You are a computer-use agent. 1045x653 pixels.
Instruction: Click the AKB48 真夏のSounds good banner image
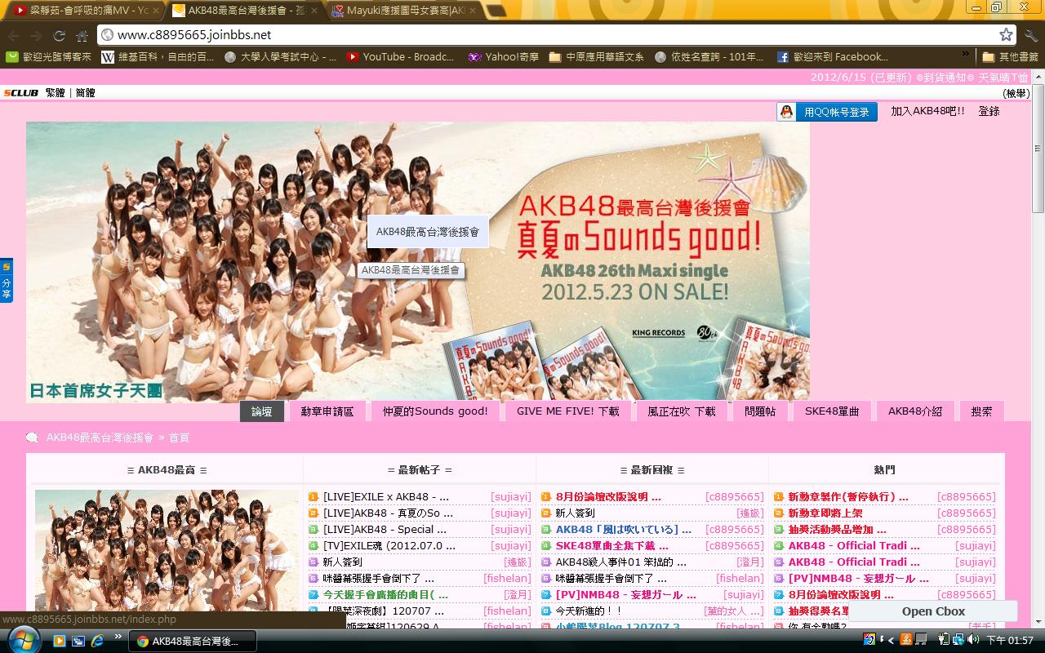(418, 262)
